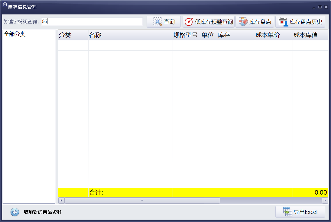This screenshot has width=331, height=222.
Task: Maximize the 库存信息管理 window
Action: 320,7
